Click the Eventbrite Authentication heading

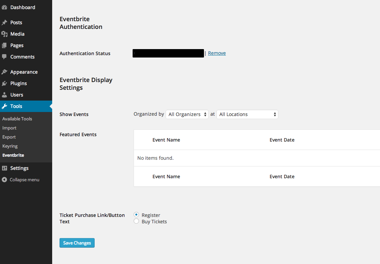coord(81,23)
